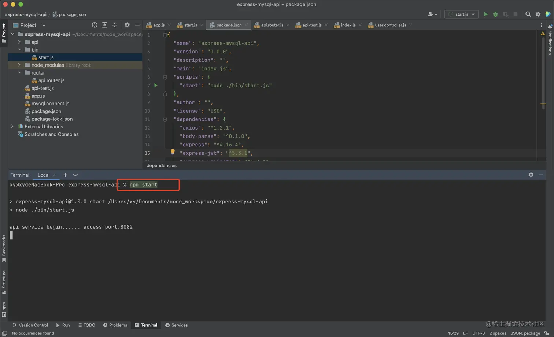Switch to the user.controller.js editor tab
Screen dimensions: 554x337
click(x=390, y=25)
